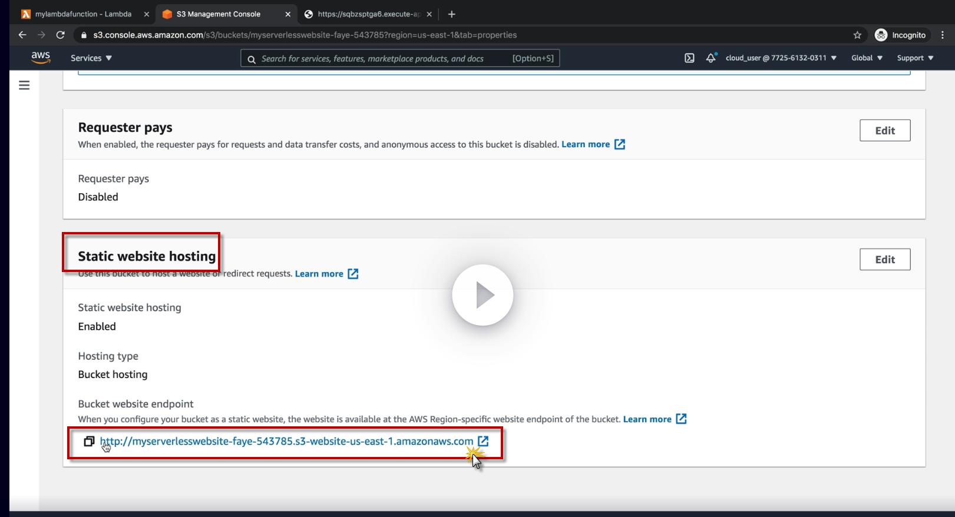Switch to the mylambdafunction Lambda tab
955x517 pixels.
pyautogui.click(x=83, y=14)
